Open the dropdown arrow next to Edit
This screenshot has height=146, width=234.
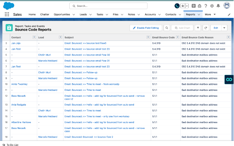pyautogui.click(x=224, y=28)
